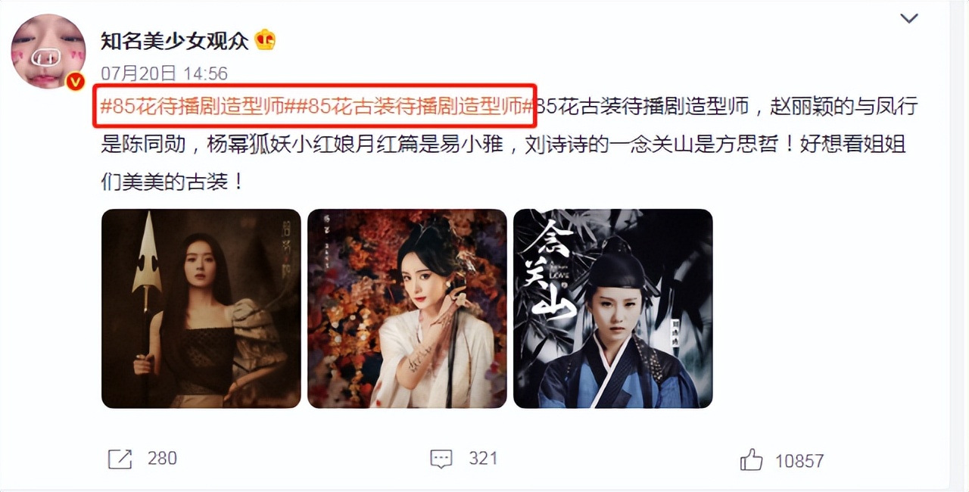The image size is (969, 492).
Task: Click the comment count 321
Action: click(x=483, y=458)
